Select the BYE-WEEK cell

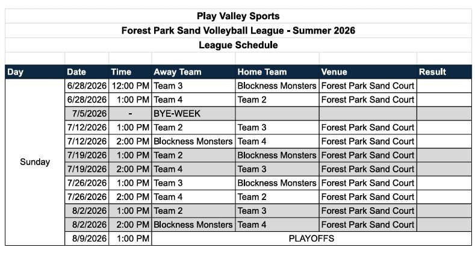(x=193, y=114)
